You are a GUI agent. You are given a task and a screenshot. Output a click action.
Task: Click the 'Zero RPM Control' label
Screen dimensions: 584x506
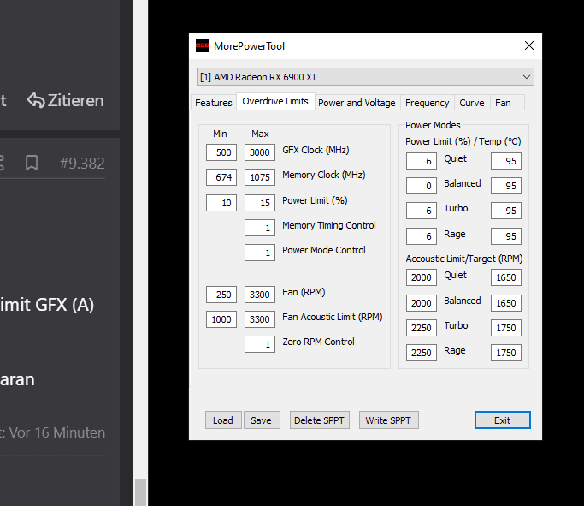click(318, 342)
